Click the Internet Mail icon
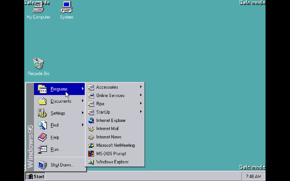This screenshot has height=181, width=290. point(91,128)
